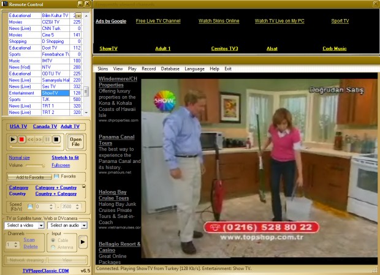
Task: Click the small icon beside Category + Country
Action: (83, 186)
